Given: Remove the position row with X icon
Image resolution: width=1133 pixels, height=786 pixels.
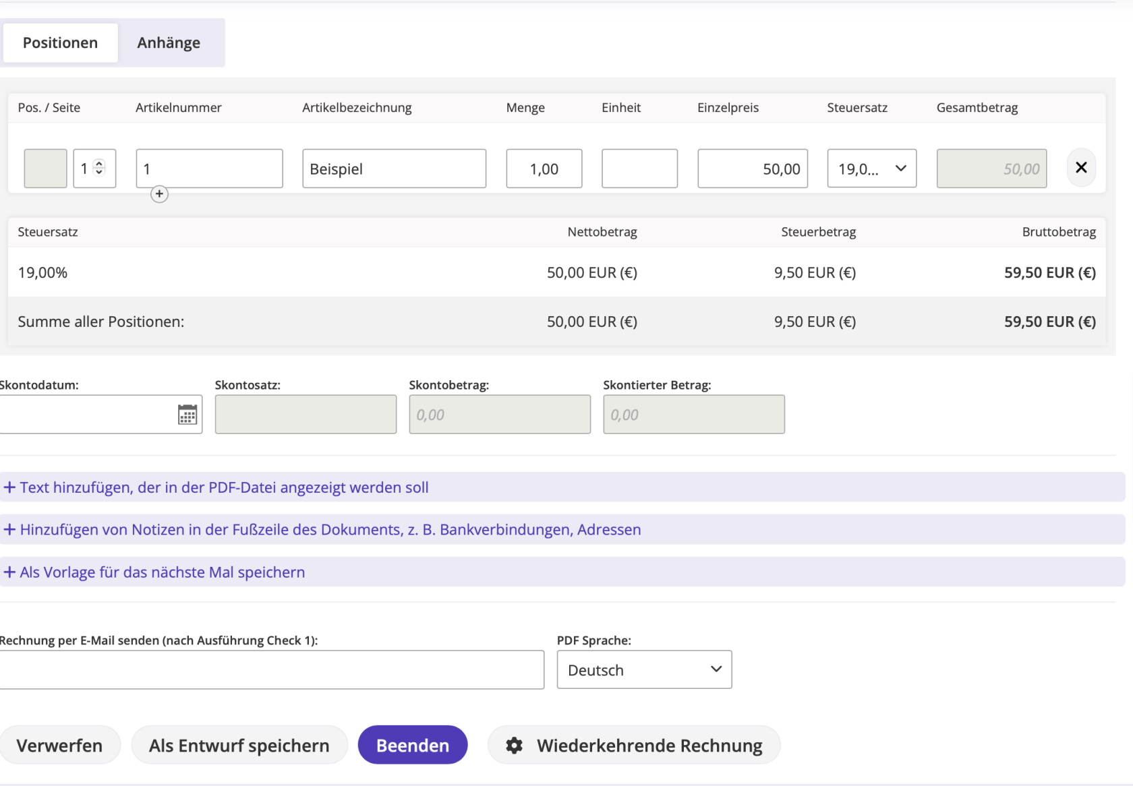Looking at the screenshot, I should [1081, 168].
